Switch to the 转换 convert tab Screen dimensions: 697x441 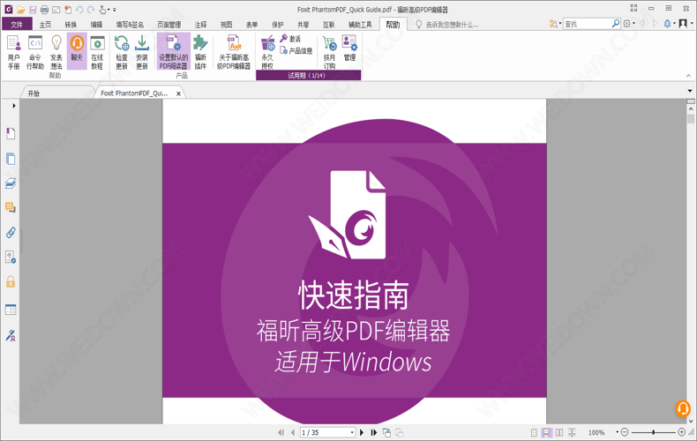[x=71, y=25]
